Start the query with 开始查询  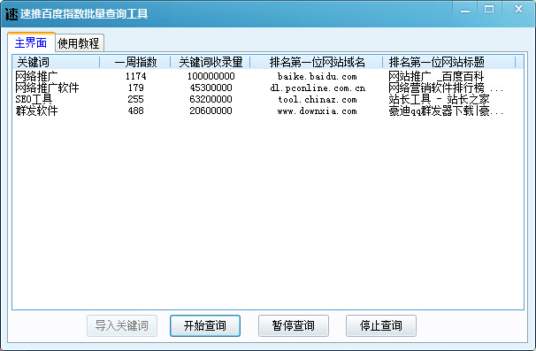click(x=205, y=325)
